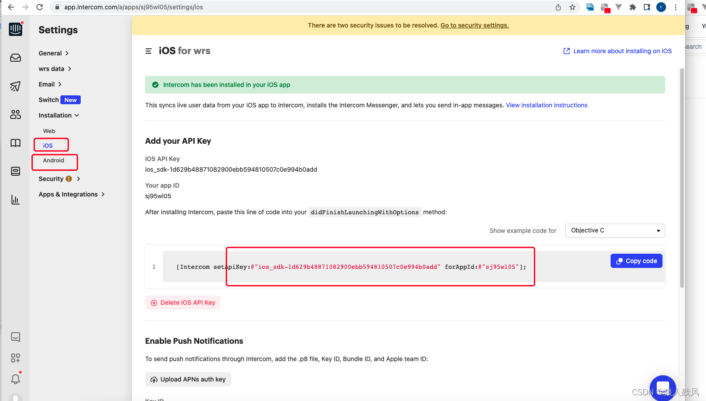Open the App Store grid-plus icon

(x=16, y=358)
